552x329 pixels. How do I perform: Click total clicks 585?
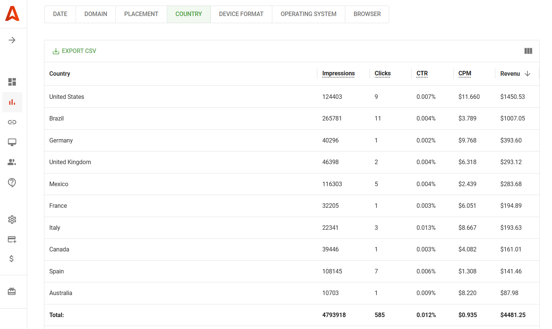(x=380, y=315)
